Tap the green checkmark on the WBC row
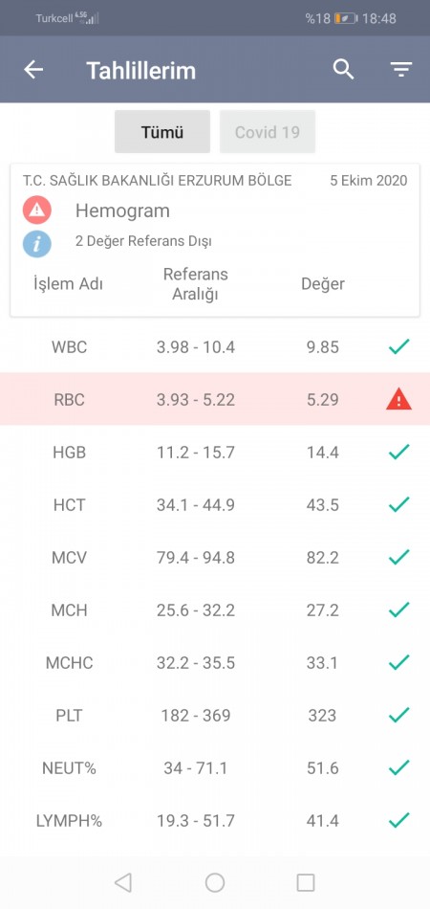Screen dimensions: 430x909 coord(398,346)
